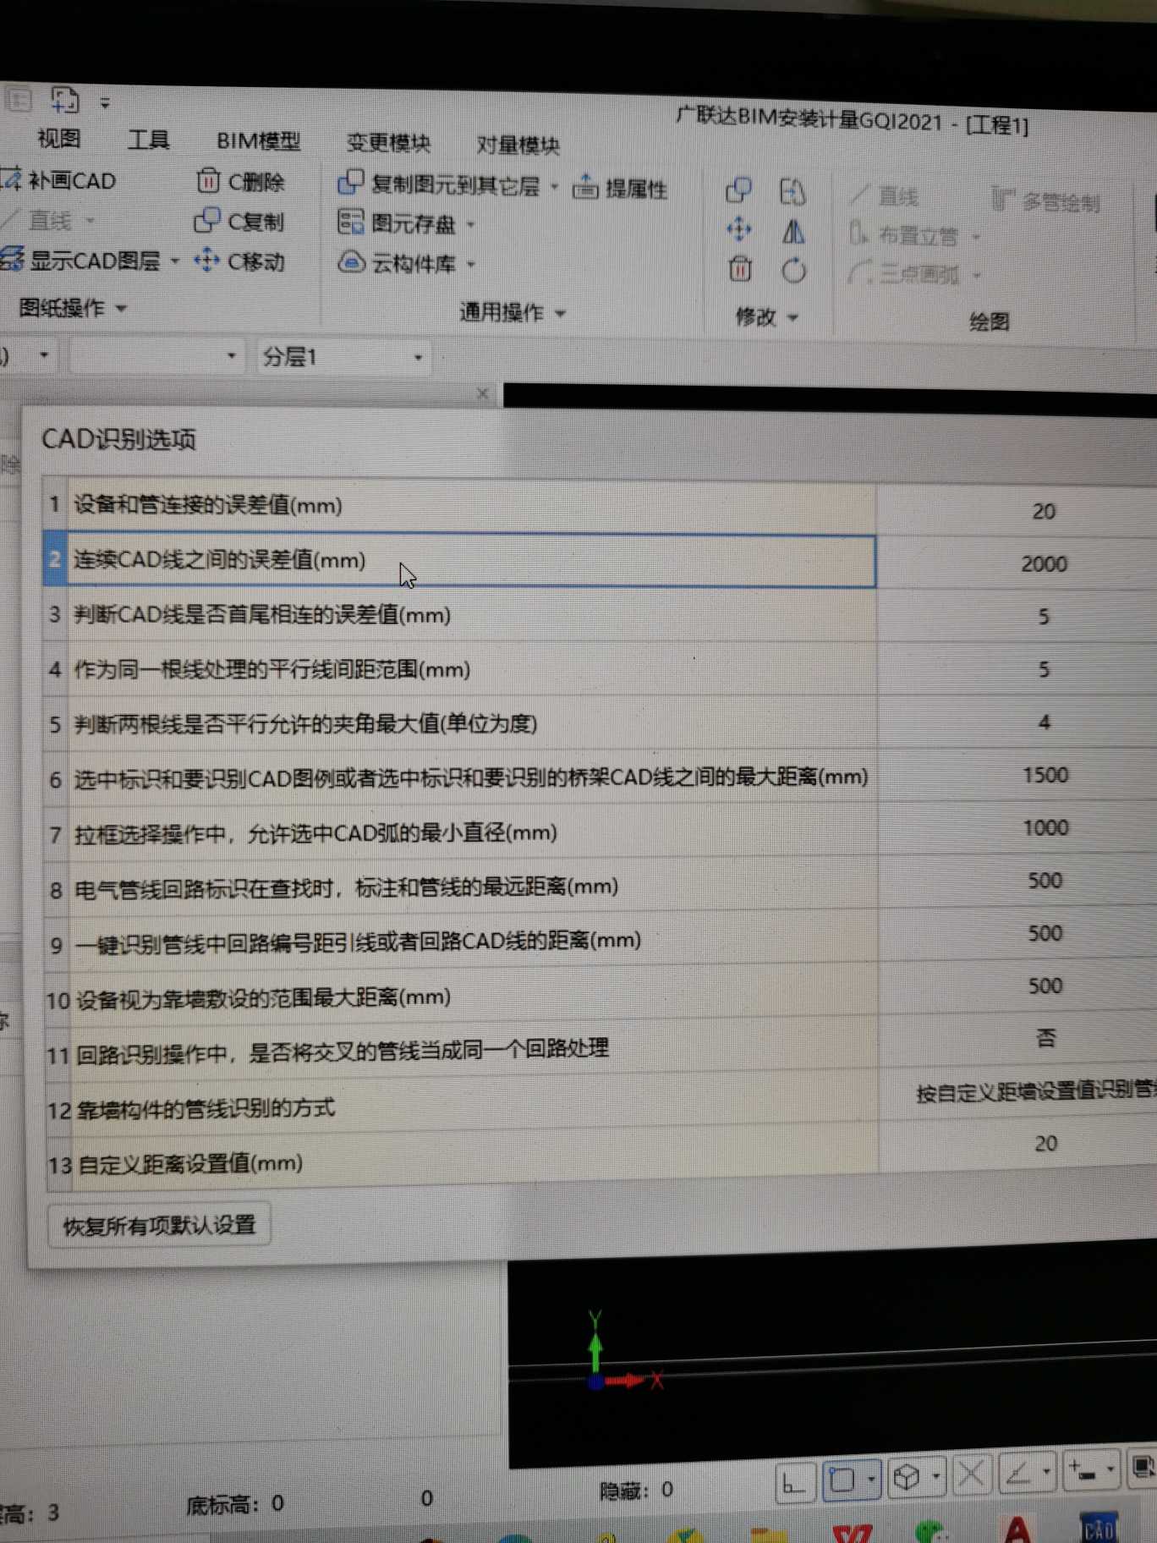Expand the 图纸操作 group dropdown
The width and height of the screenshot is (1157, 1543).
122,309
